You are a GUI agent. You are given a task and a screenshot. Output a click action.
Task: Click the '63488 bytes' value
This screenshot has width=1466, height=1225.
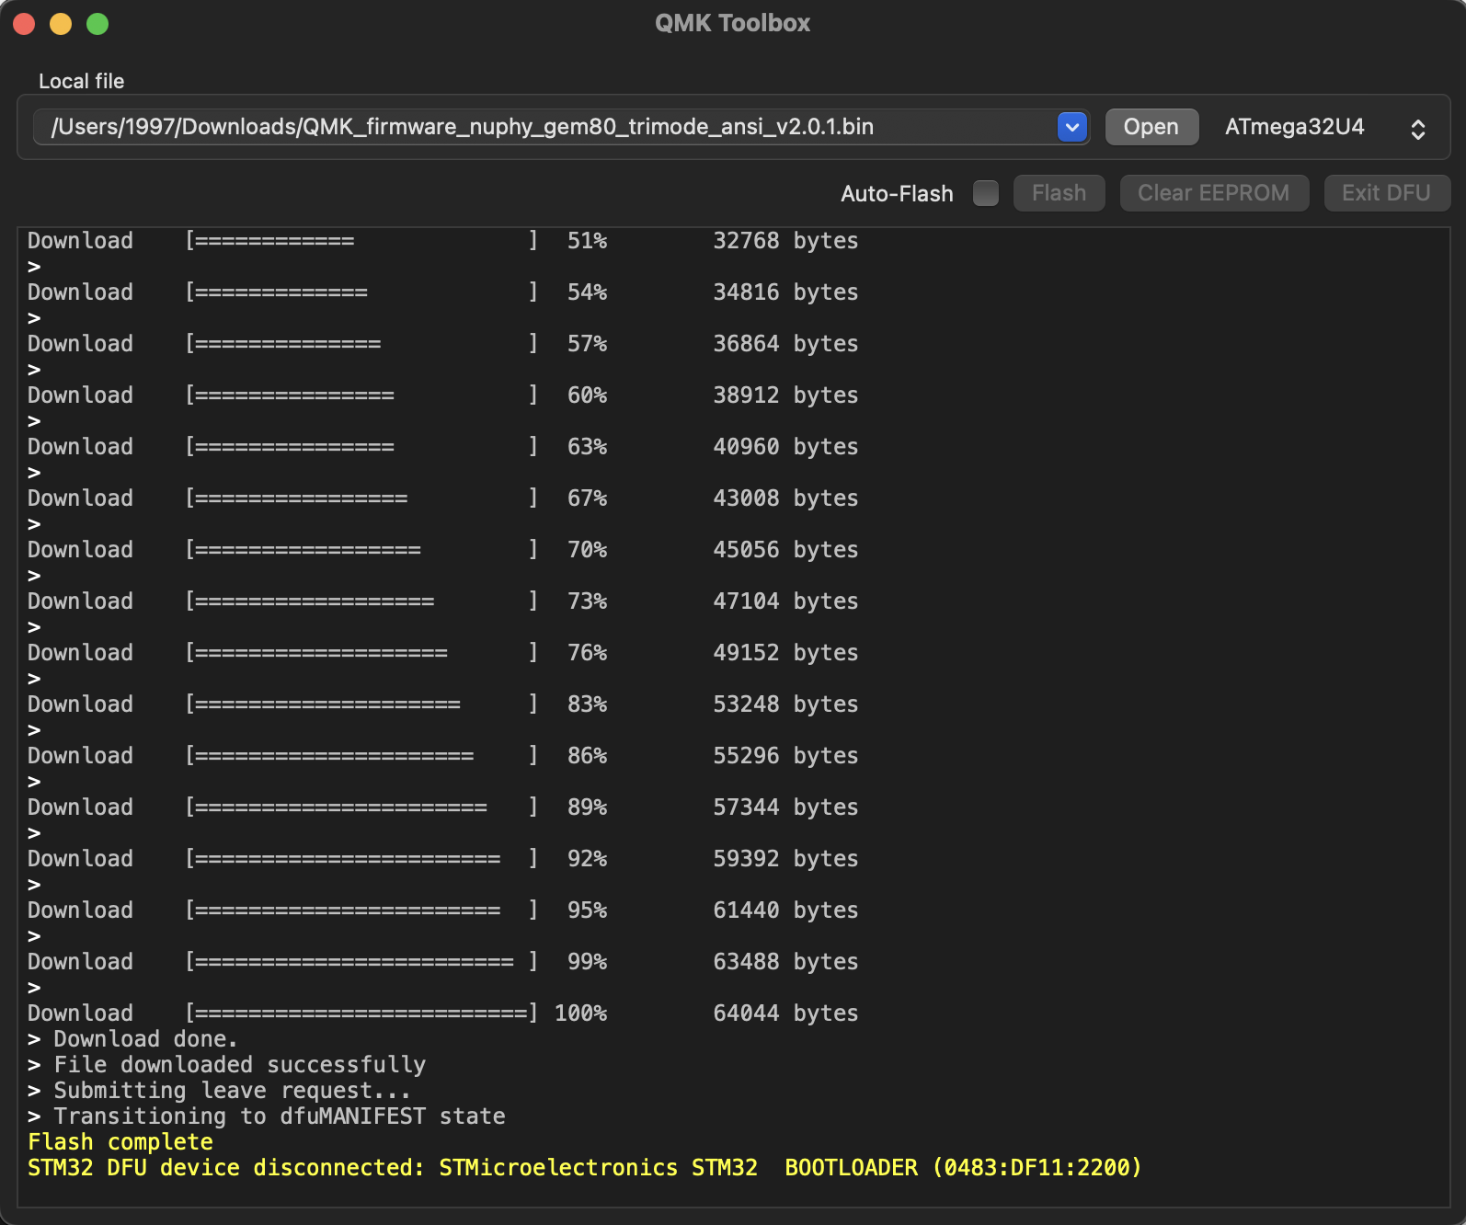coord(786,962)
